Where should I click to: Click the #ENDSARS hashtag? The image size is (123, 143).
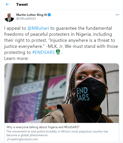(44, 52)
